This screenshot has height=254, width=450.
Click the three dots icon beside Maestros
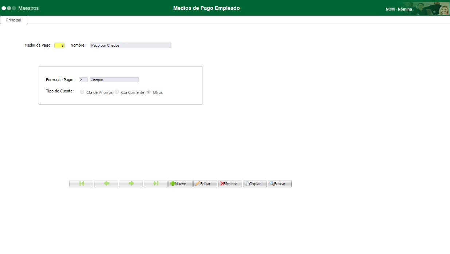click(x=9, y=8)
